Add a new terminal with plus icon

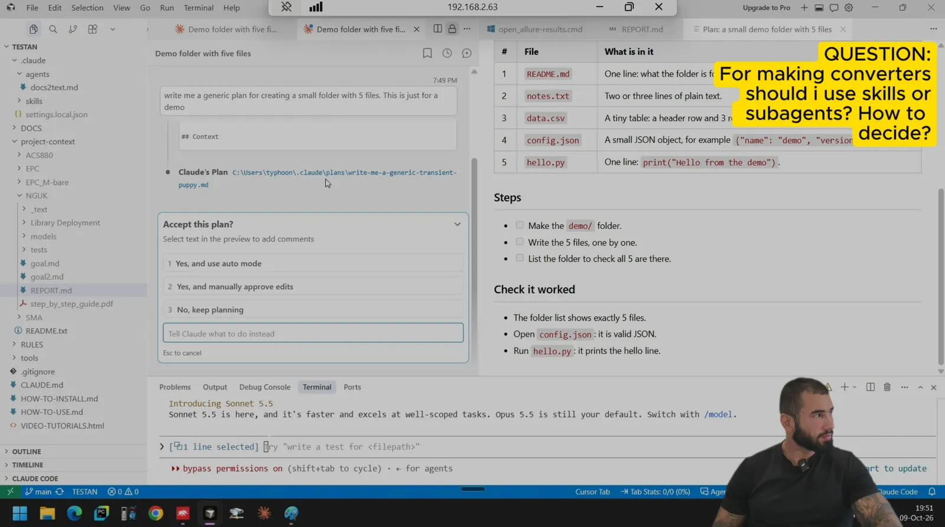click(x=845, y=387)
